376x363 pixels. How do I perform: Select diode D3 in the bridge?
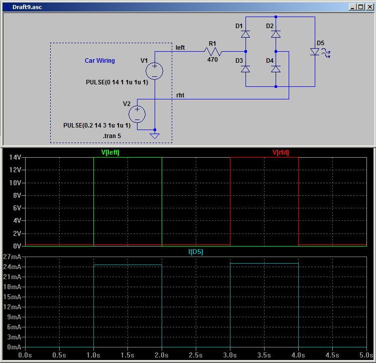[245, 69]
